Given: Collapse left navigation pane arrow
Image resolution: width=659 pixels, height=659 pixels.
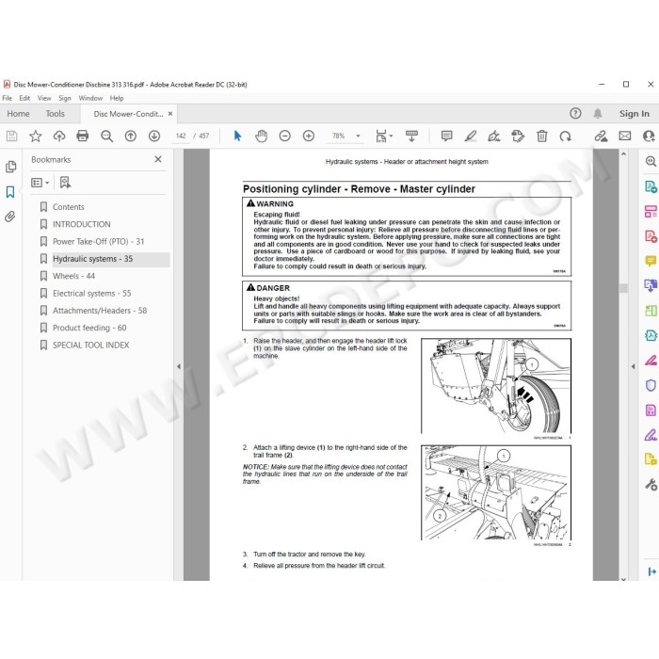Looking at the screenshot, I should pyautogui.click(x=179, y=366).
